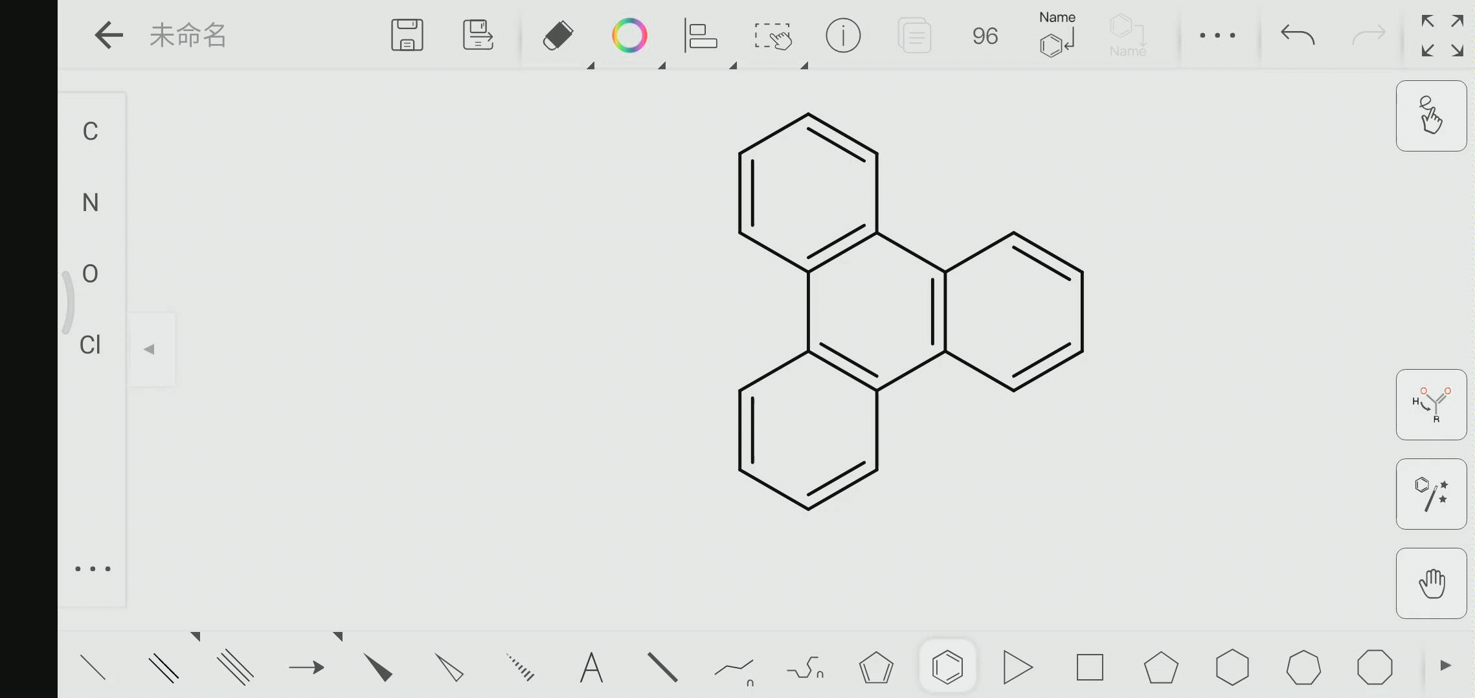This screenshot has height=698, width=1475.
Task: Select the cyclooctane ring
Action: (1375, 668)
